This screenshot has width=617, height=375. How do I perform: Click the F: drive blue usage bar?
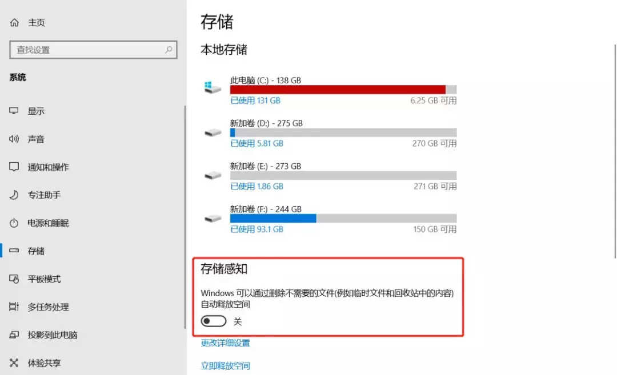(x=273, y=218)
